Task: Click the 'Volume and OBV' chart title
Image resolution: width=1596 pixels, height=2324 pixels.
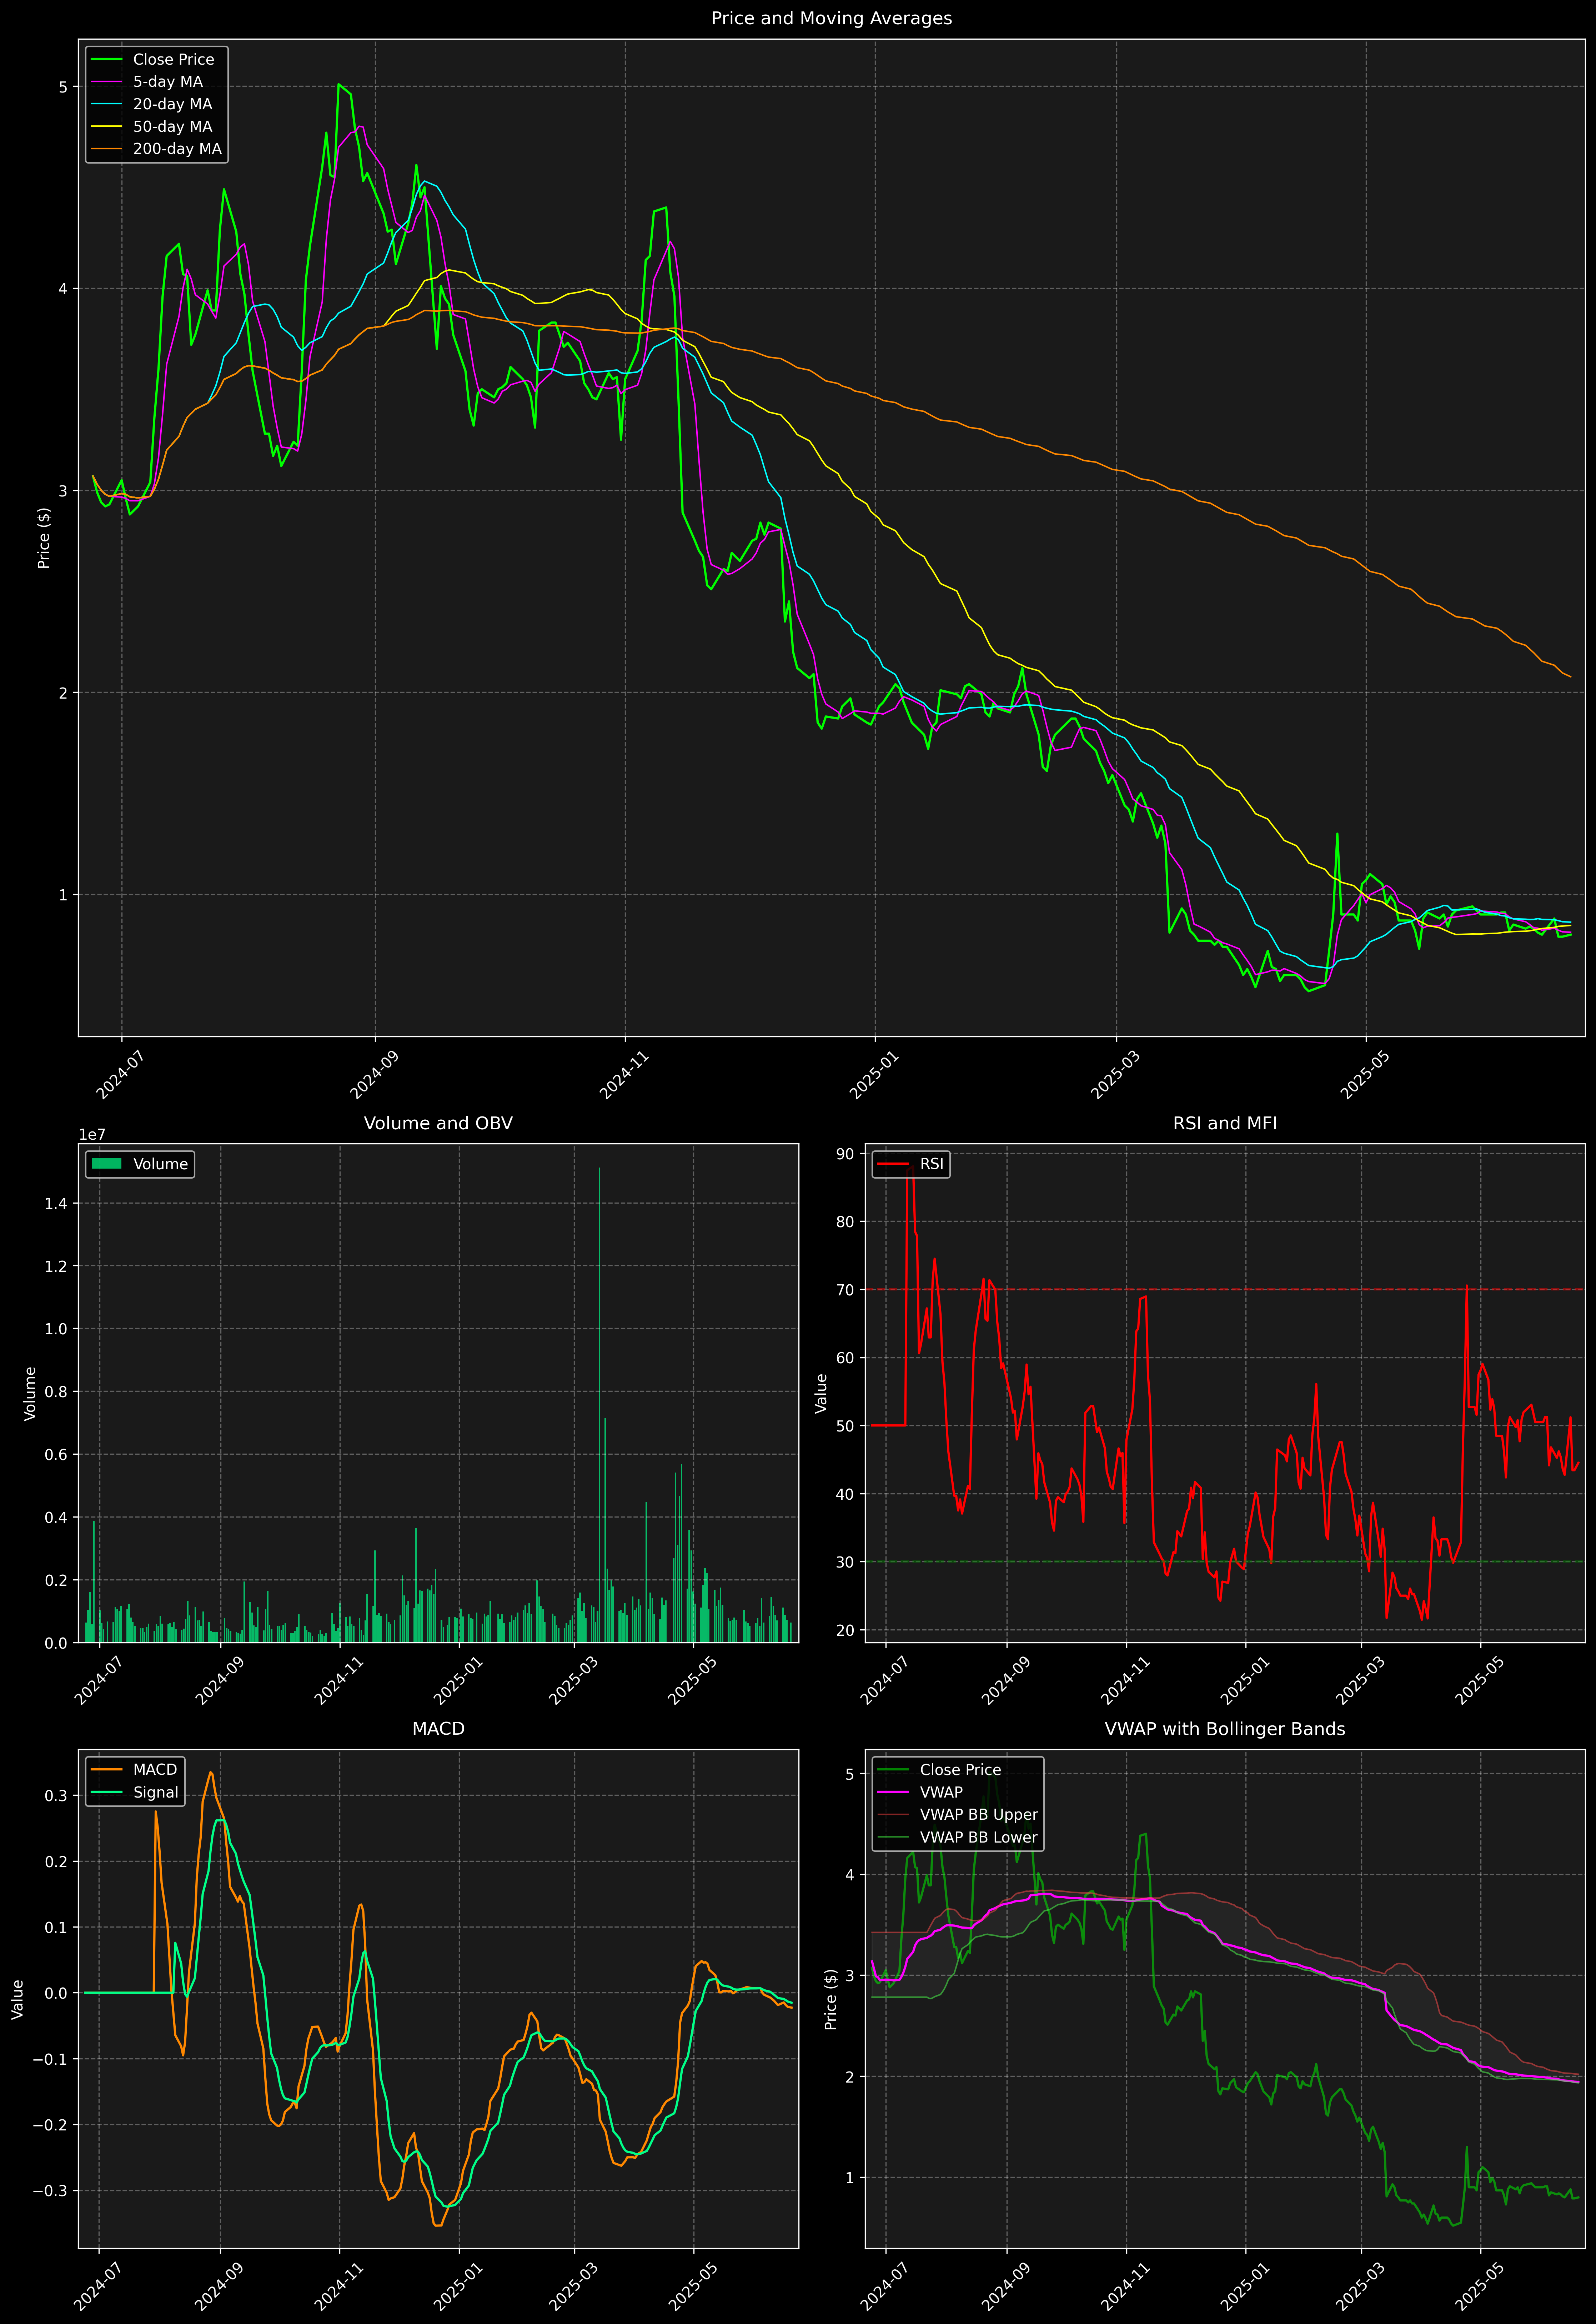Action: (438, 1123)
